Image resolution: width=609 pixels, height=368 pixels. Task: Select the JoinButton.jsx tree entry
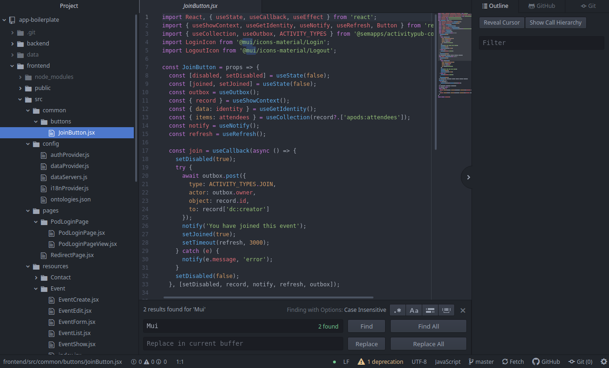[x=67, y=133]
